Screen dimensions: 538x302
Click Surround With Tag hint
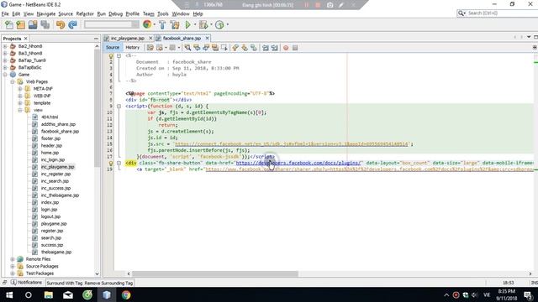tap(65, 283)
